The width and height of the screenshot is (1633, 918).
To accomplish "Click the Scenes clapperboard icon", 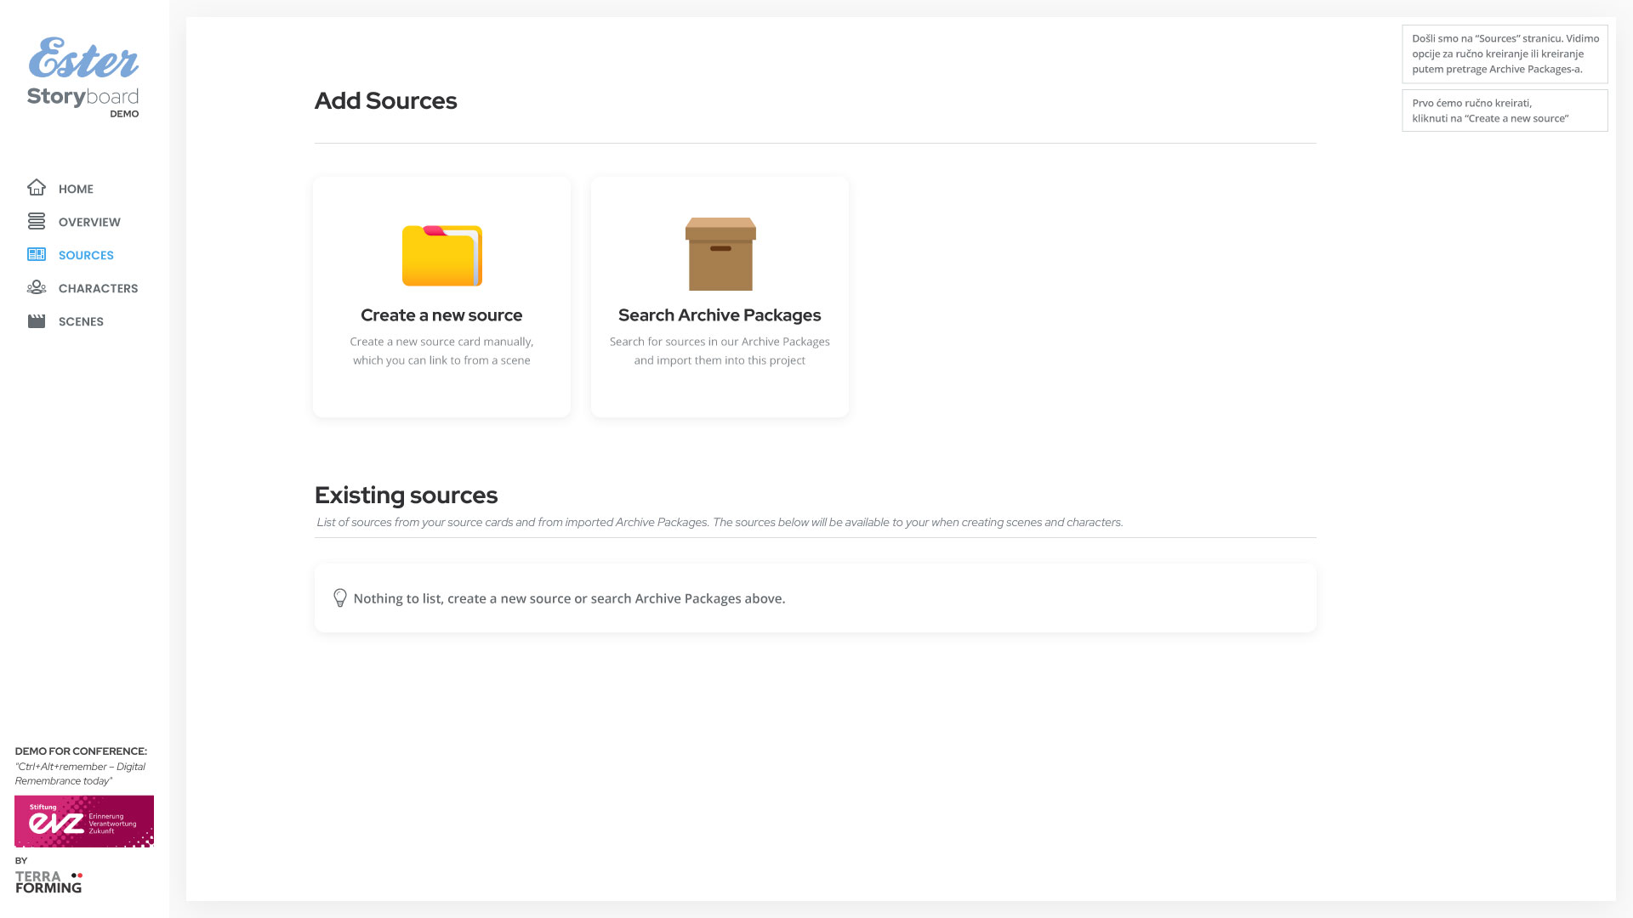I will pos(36,320).
